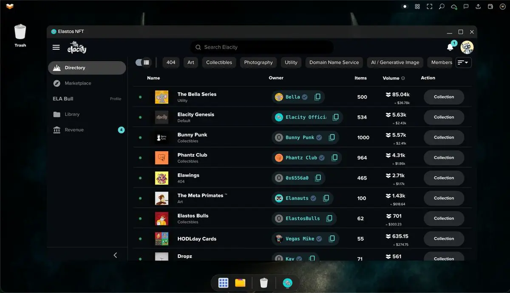
Task: Open the Trash in the dock
Action: [x=264, y=283]
